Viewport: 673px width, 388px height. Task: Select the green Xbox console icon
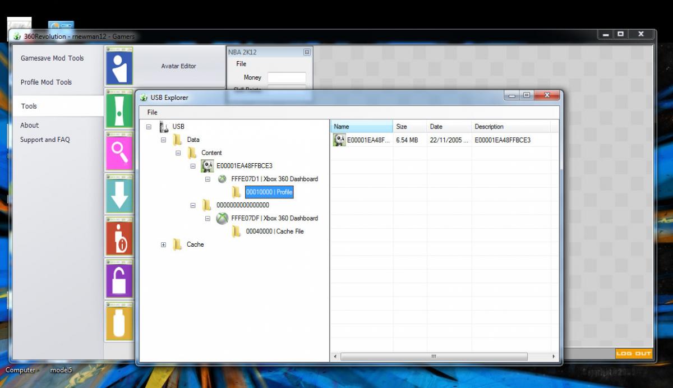119,109
